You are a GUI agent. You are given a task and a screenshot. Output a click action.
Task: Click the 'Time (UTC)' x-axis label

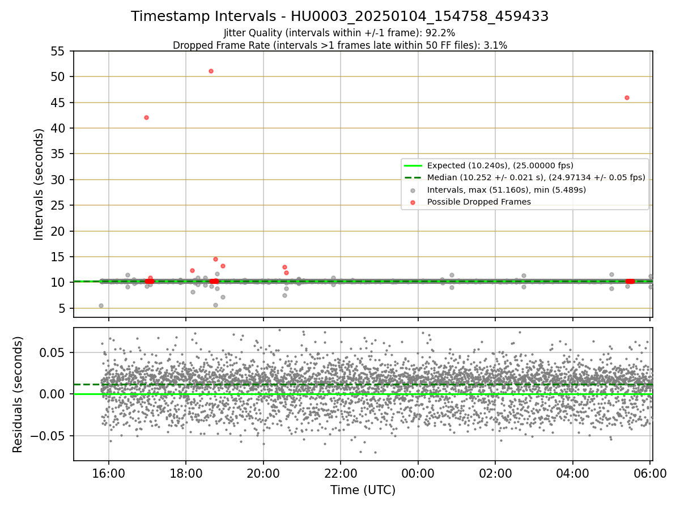click(363, 490)
